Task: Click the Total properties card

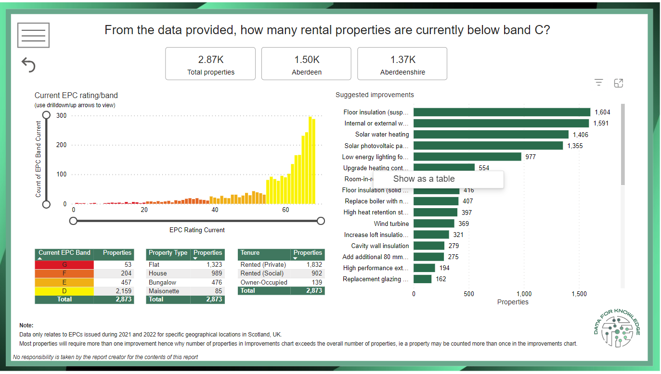Action: coord(210,63)
